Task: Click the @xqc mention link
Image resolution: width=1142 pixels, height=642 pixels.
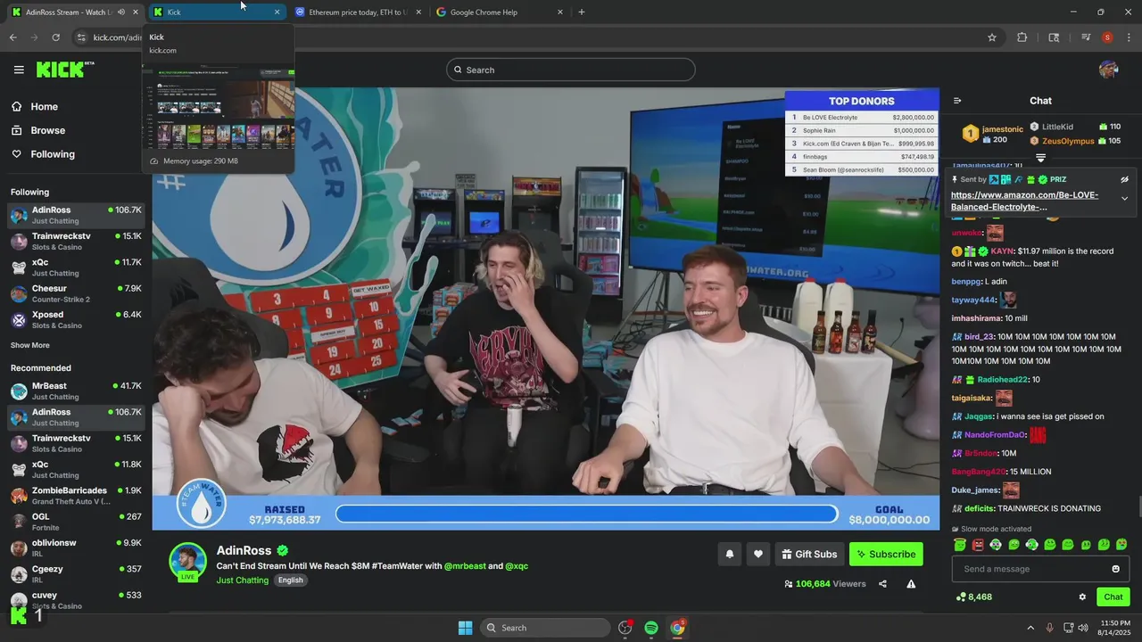Action: point(517,566)
